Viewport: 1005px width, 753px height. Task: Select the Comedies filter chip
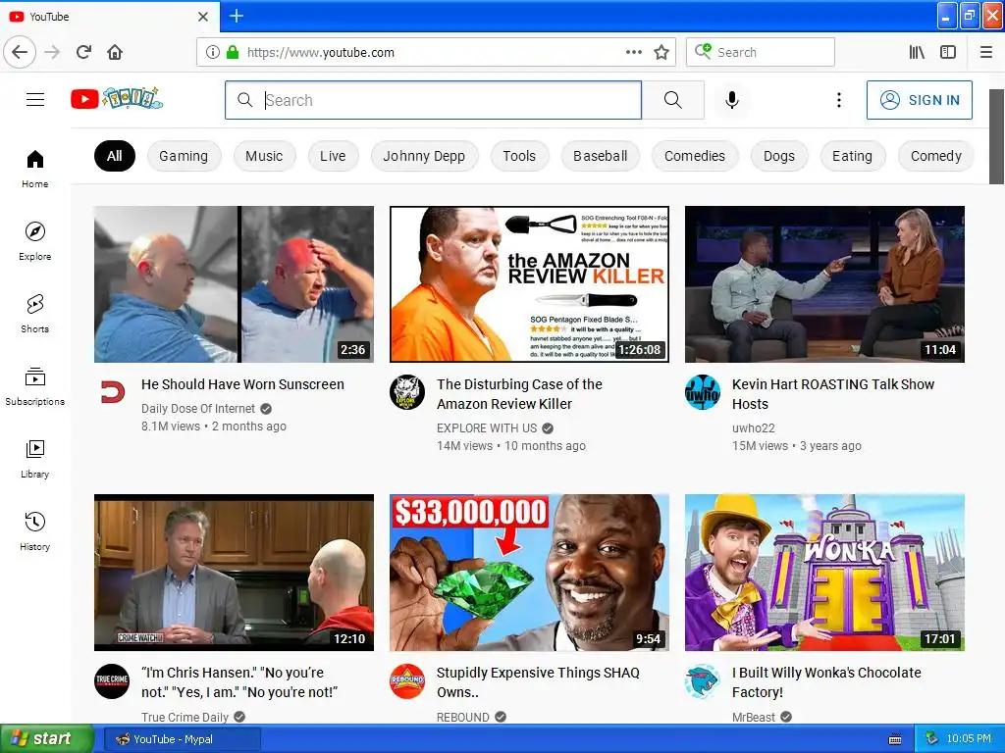pyautogui.click(x=695, y=156)
